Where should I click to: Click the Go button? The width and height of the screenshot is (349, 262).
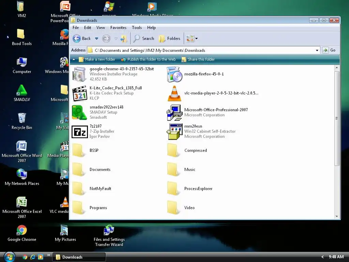pos(329,50)
